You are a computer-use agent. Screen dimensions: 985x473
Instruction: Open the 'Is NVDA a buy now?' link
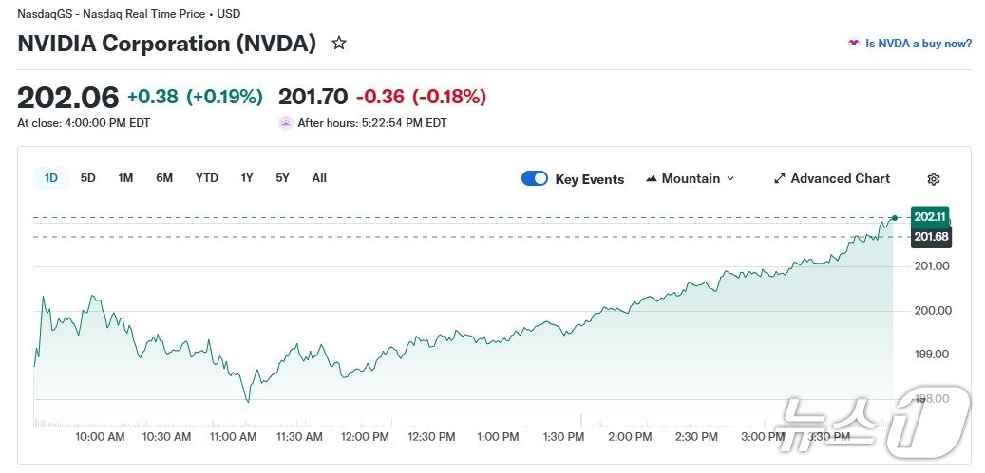(919, 44)
